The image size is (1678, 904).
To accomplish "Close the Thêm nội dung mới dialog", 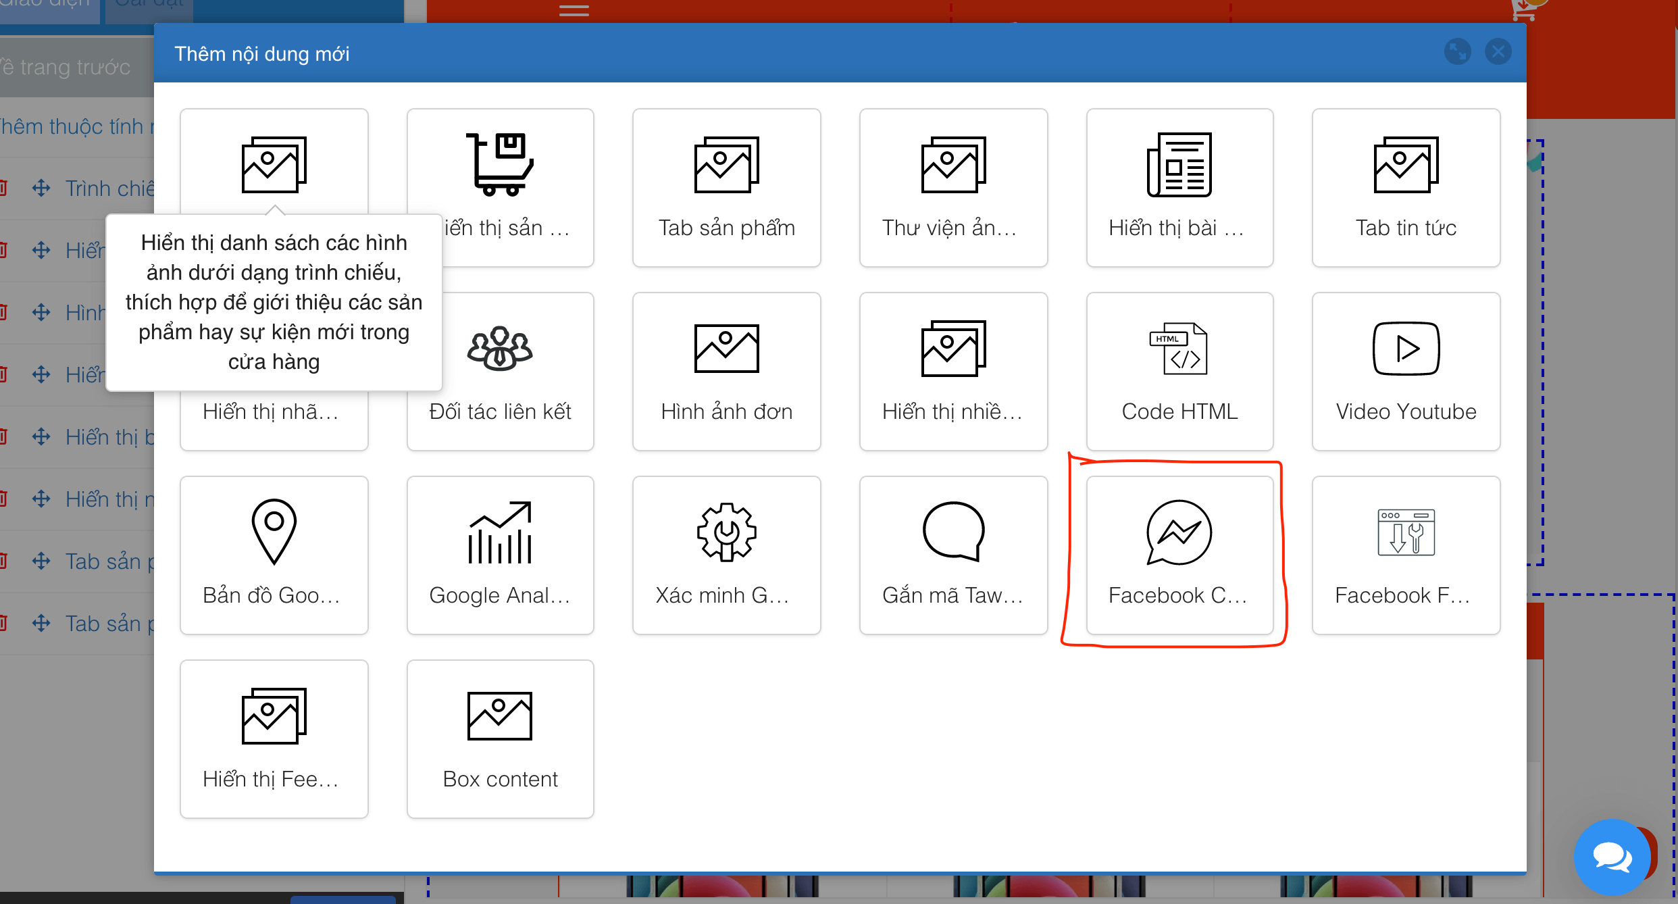I will [1498, 52].
